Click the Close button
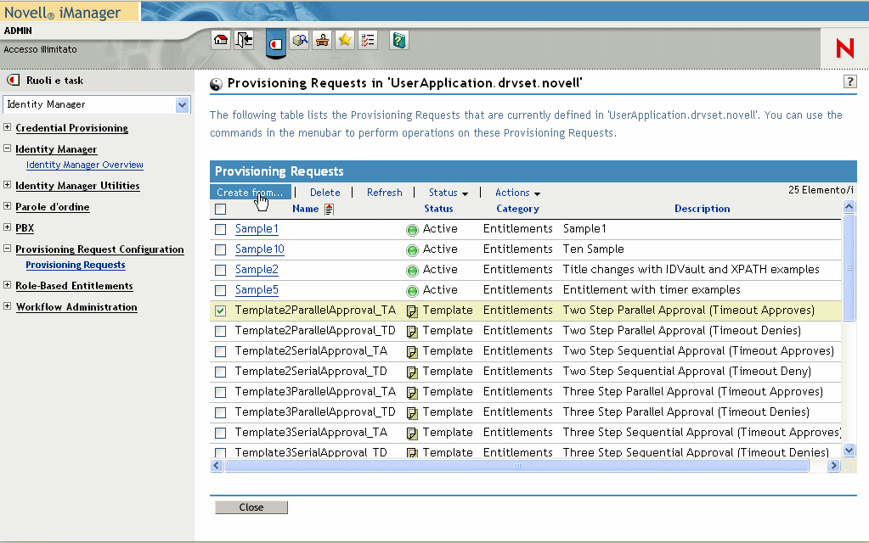The image size is (869, 543). 251,507
